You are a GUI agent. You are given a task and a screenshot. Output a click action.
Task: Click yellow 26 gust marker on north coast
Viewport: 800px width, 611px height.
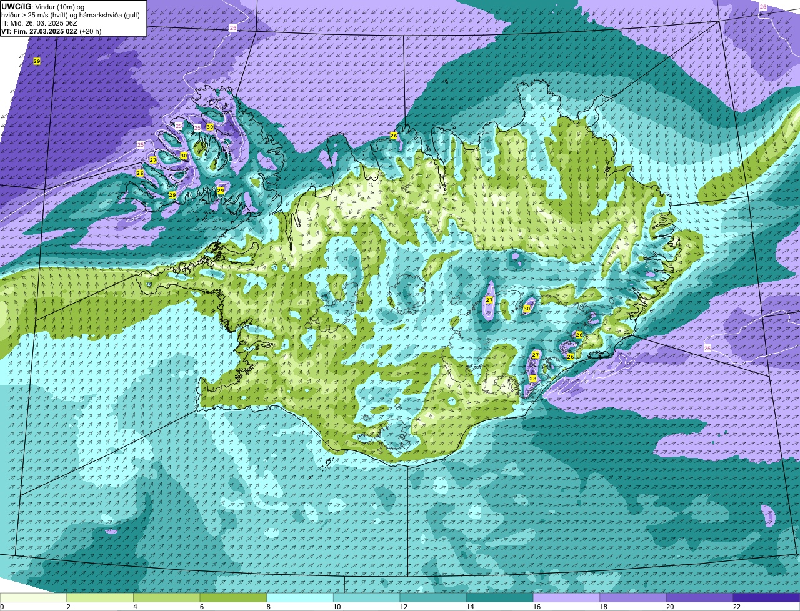394,136
